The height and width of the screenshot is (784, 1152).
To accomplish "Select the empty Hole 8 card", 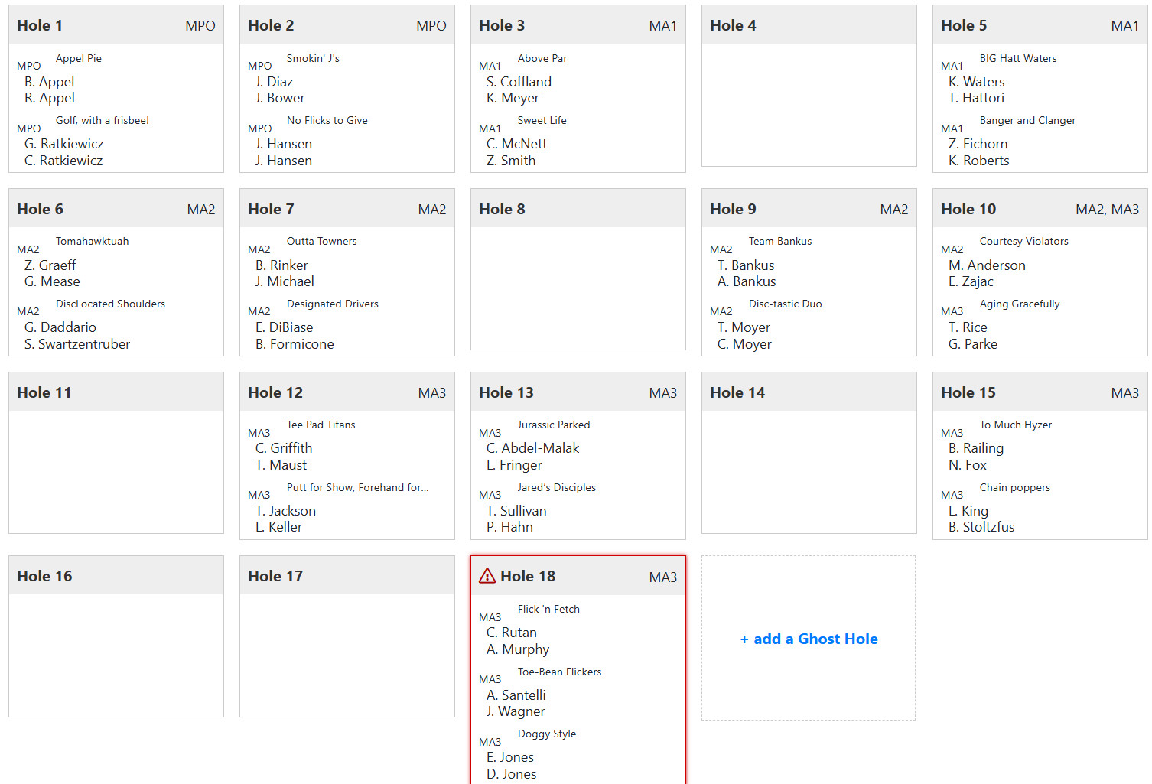I will (x=578, y=287).
